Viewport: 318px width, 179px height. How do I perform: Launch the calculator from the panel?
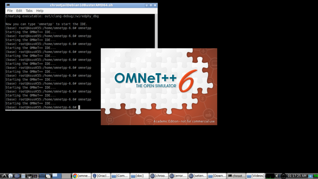pos(42,176)
